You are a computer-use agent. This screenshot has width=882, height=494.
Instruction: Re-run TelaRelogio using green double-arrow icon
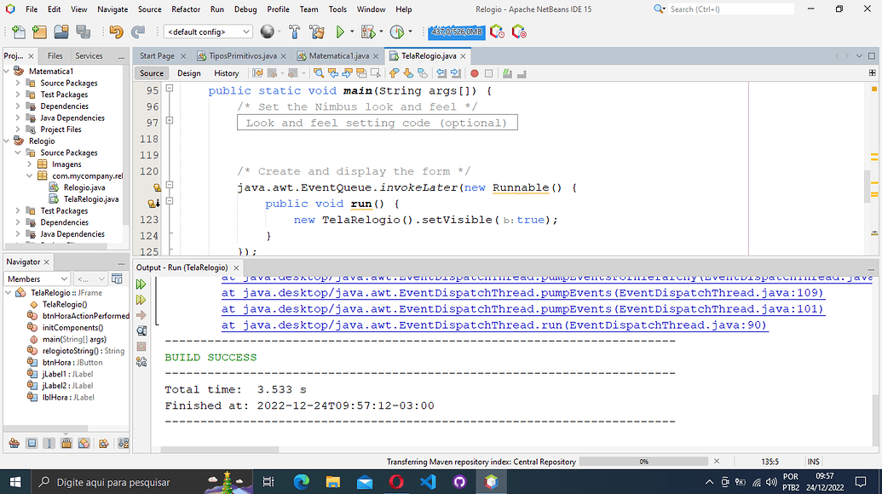pyautogui.click(x=141, y=285)
